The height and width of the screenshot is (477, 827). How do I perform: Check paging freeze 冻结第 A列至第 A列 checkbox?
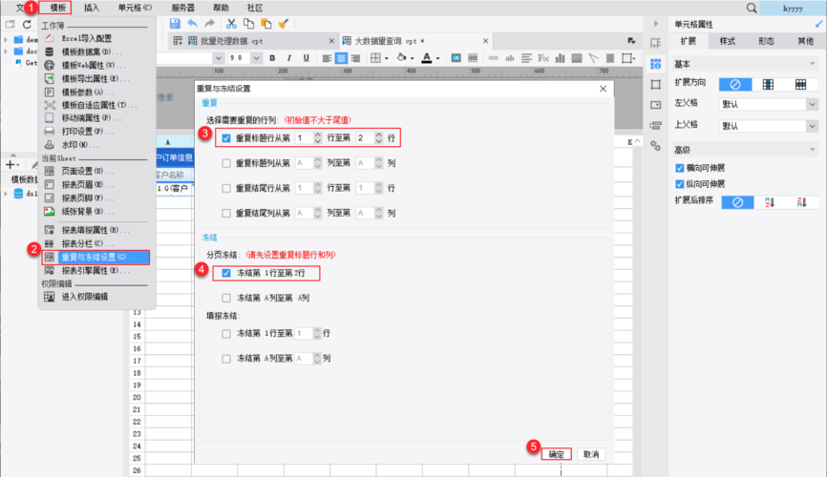click(x=226, y=298)
